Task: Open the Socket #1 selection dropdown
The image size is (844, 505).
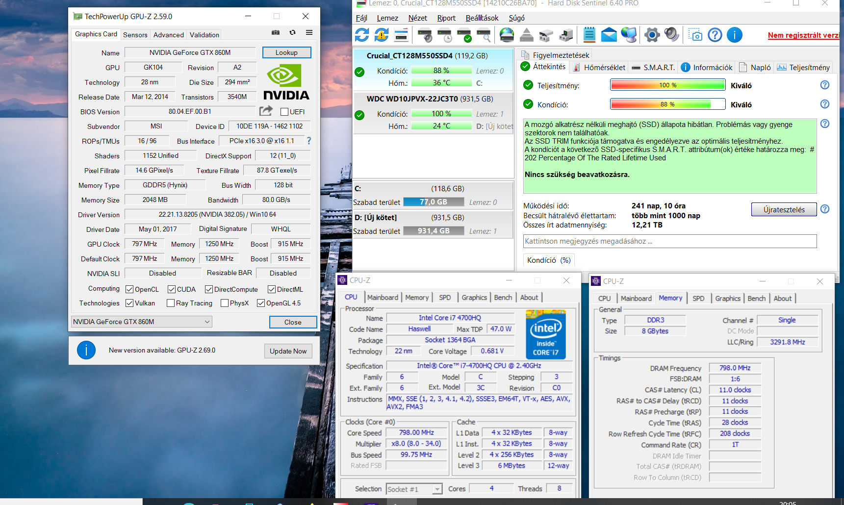Action: (x=414, y=489)
